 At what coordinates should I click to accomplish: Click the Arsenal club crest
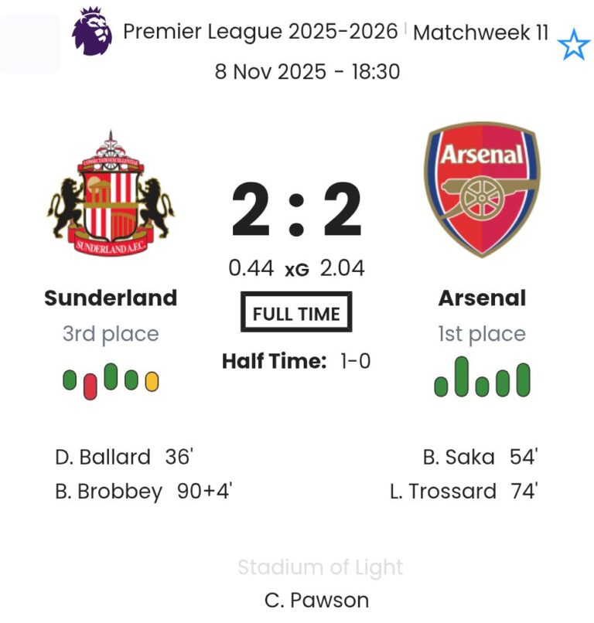[482, 189]
